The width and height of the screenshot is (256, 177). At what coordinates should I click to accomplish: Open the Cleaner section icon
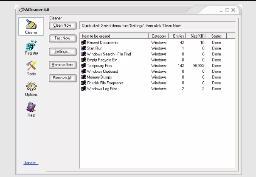click(31, 25)
